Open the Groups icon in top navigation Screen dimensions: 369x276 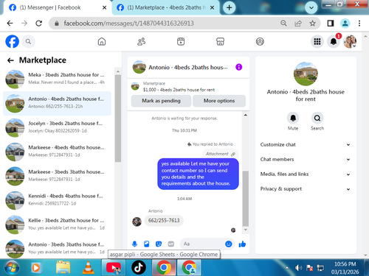[x=260, y=41]
